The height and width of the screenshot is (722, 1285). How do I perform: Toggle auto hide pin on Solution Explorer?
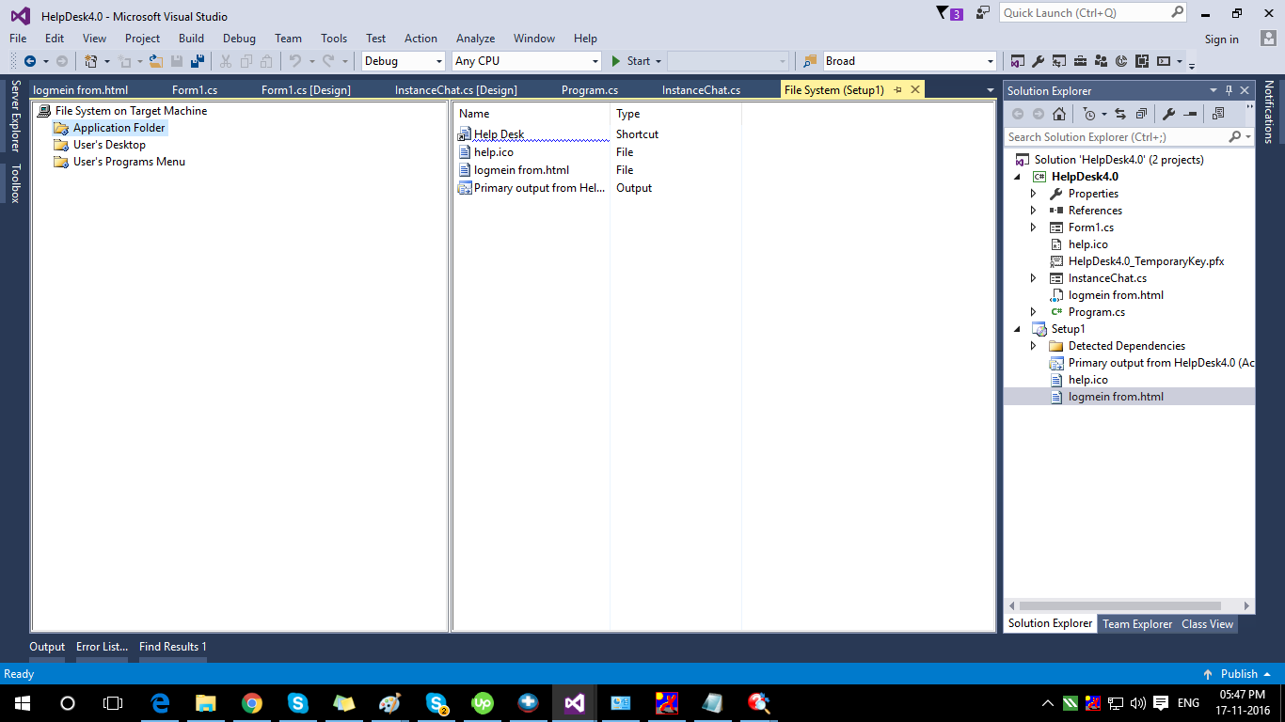tap(1229, 91)
